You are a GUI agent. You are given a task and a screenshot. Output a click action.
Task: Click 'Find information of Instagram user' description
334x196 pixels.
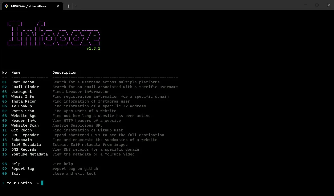coord(91,101)
